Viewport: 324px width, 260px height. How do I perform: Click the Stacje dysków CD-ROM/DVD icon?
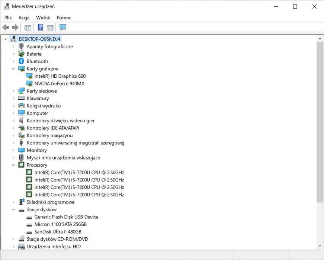click(x=21, y=239)
